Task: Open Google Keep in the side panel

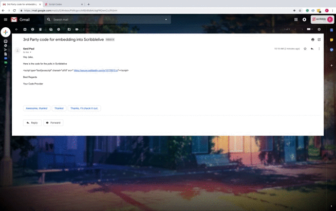Action: [x=331, y=40]
